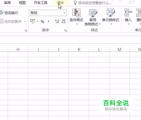Select column M header
The height and width of the screenshot is (120, 141).
click(120, 49)
